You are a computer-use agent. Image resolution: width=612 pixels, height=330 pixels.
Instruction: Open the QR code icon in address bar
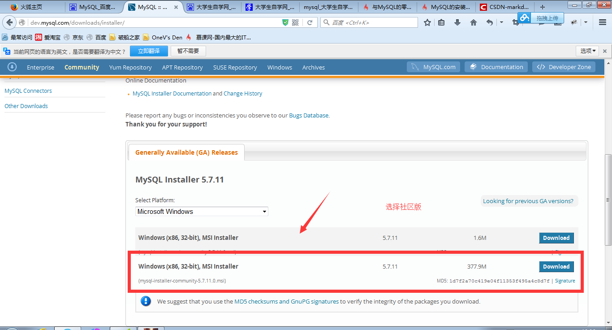(x=295, y=22)
